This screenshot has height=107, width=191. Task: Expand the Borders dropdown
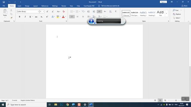pyautogui.click(x=107, y=17)
